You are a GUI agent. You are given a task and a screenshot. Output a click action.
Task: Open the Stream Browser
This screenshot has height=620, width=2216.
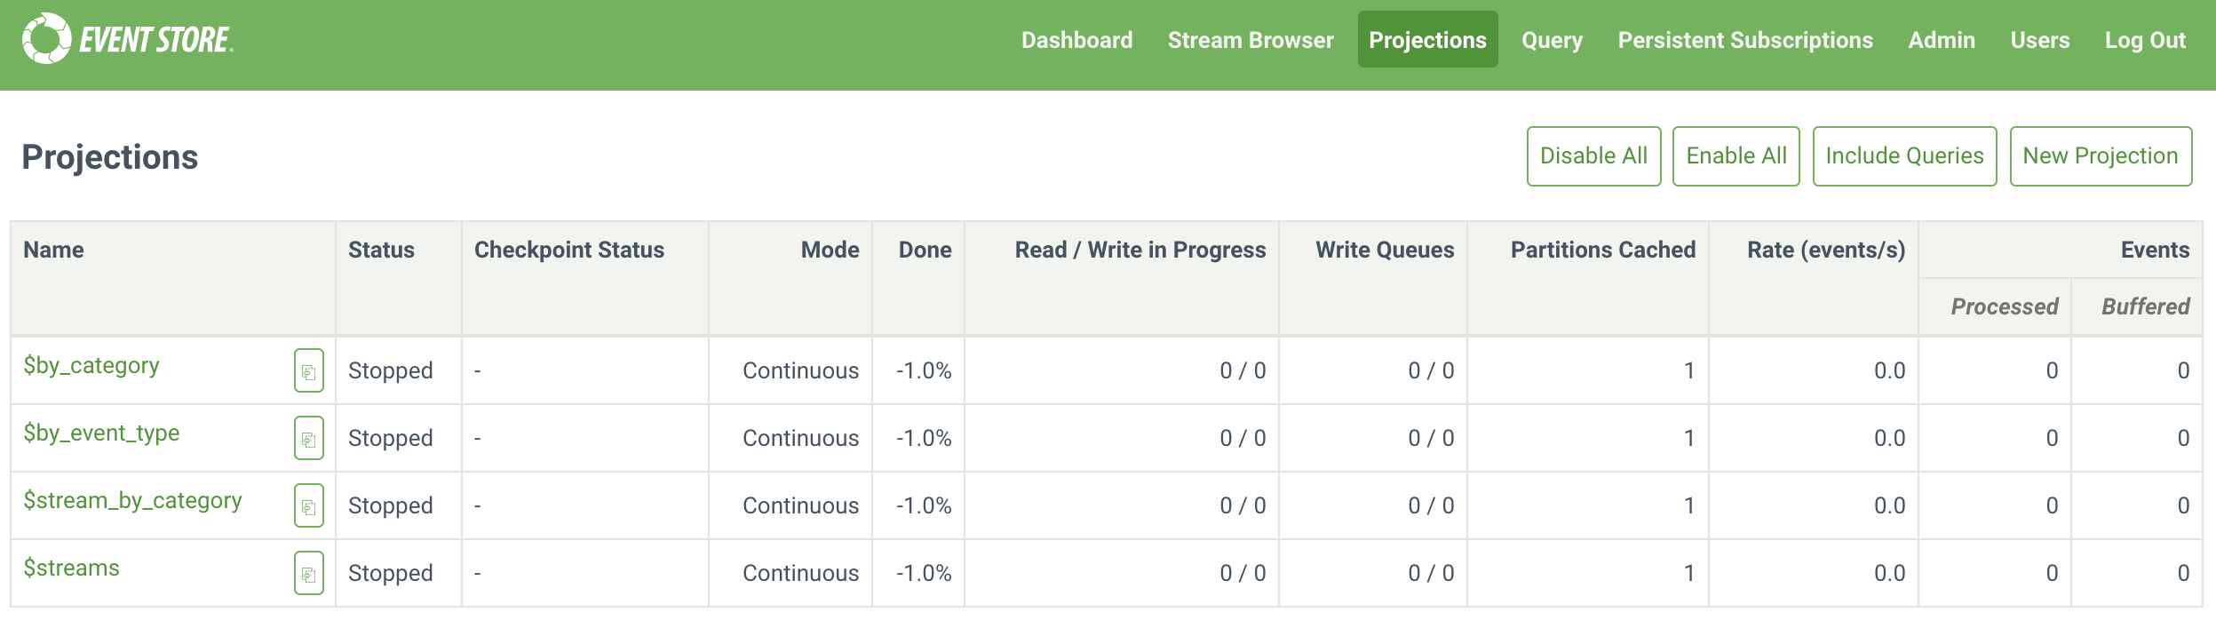click(1251, 40)
